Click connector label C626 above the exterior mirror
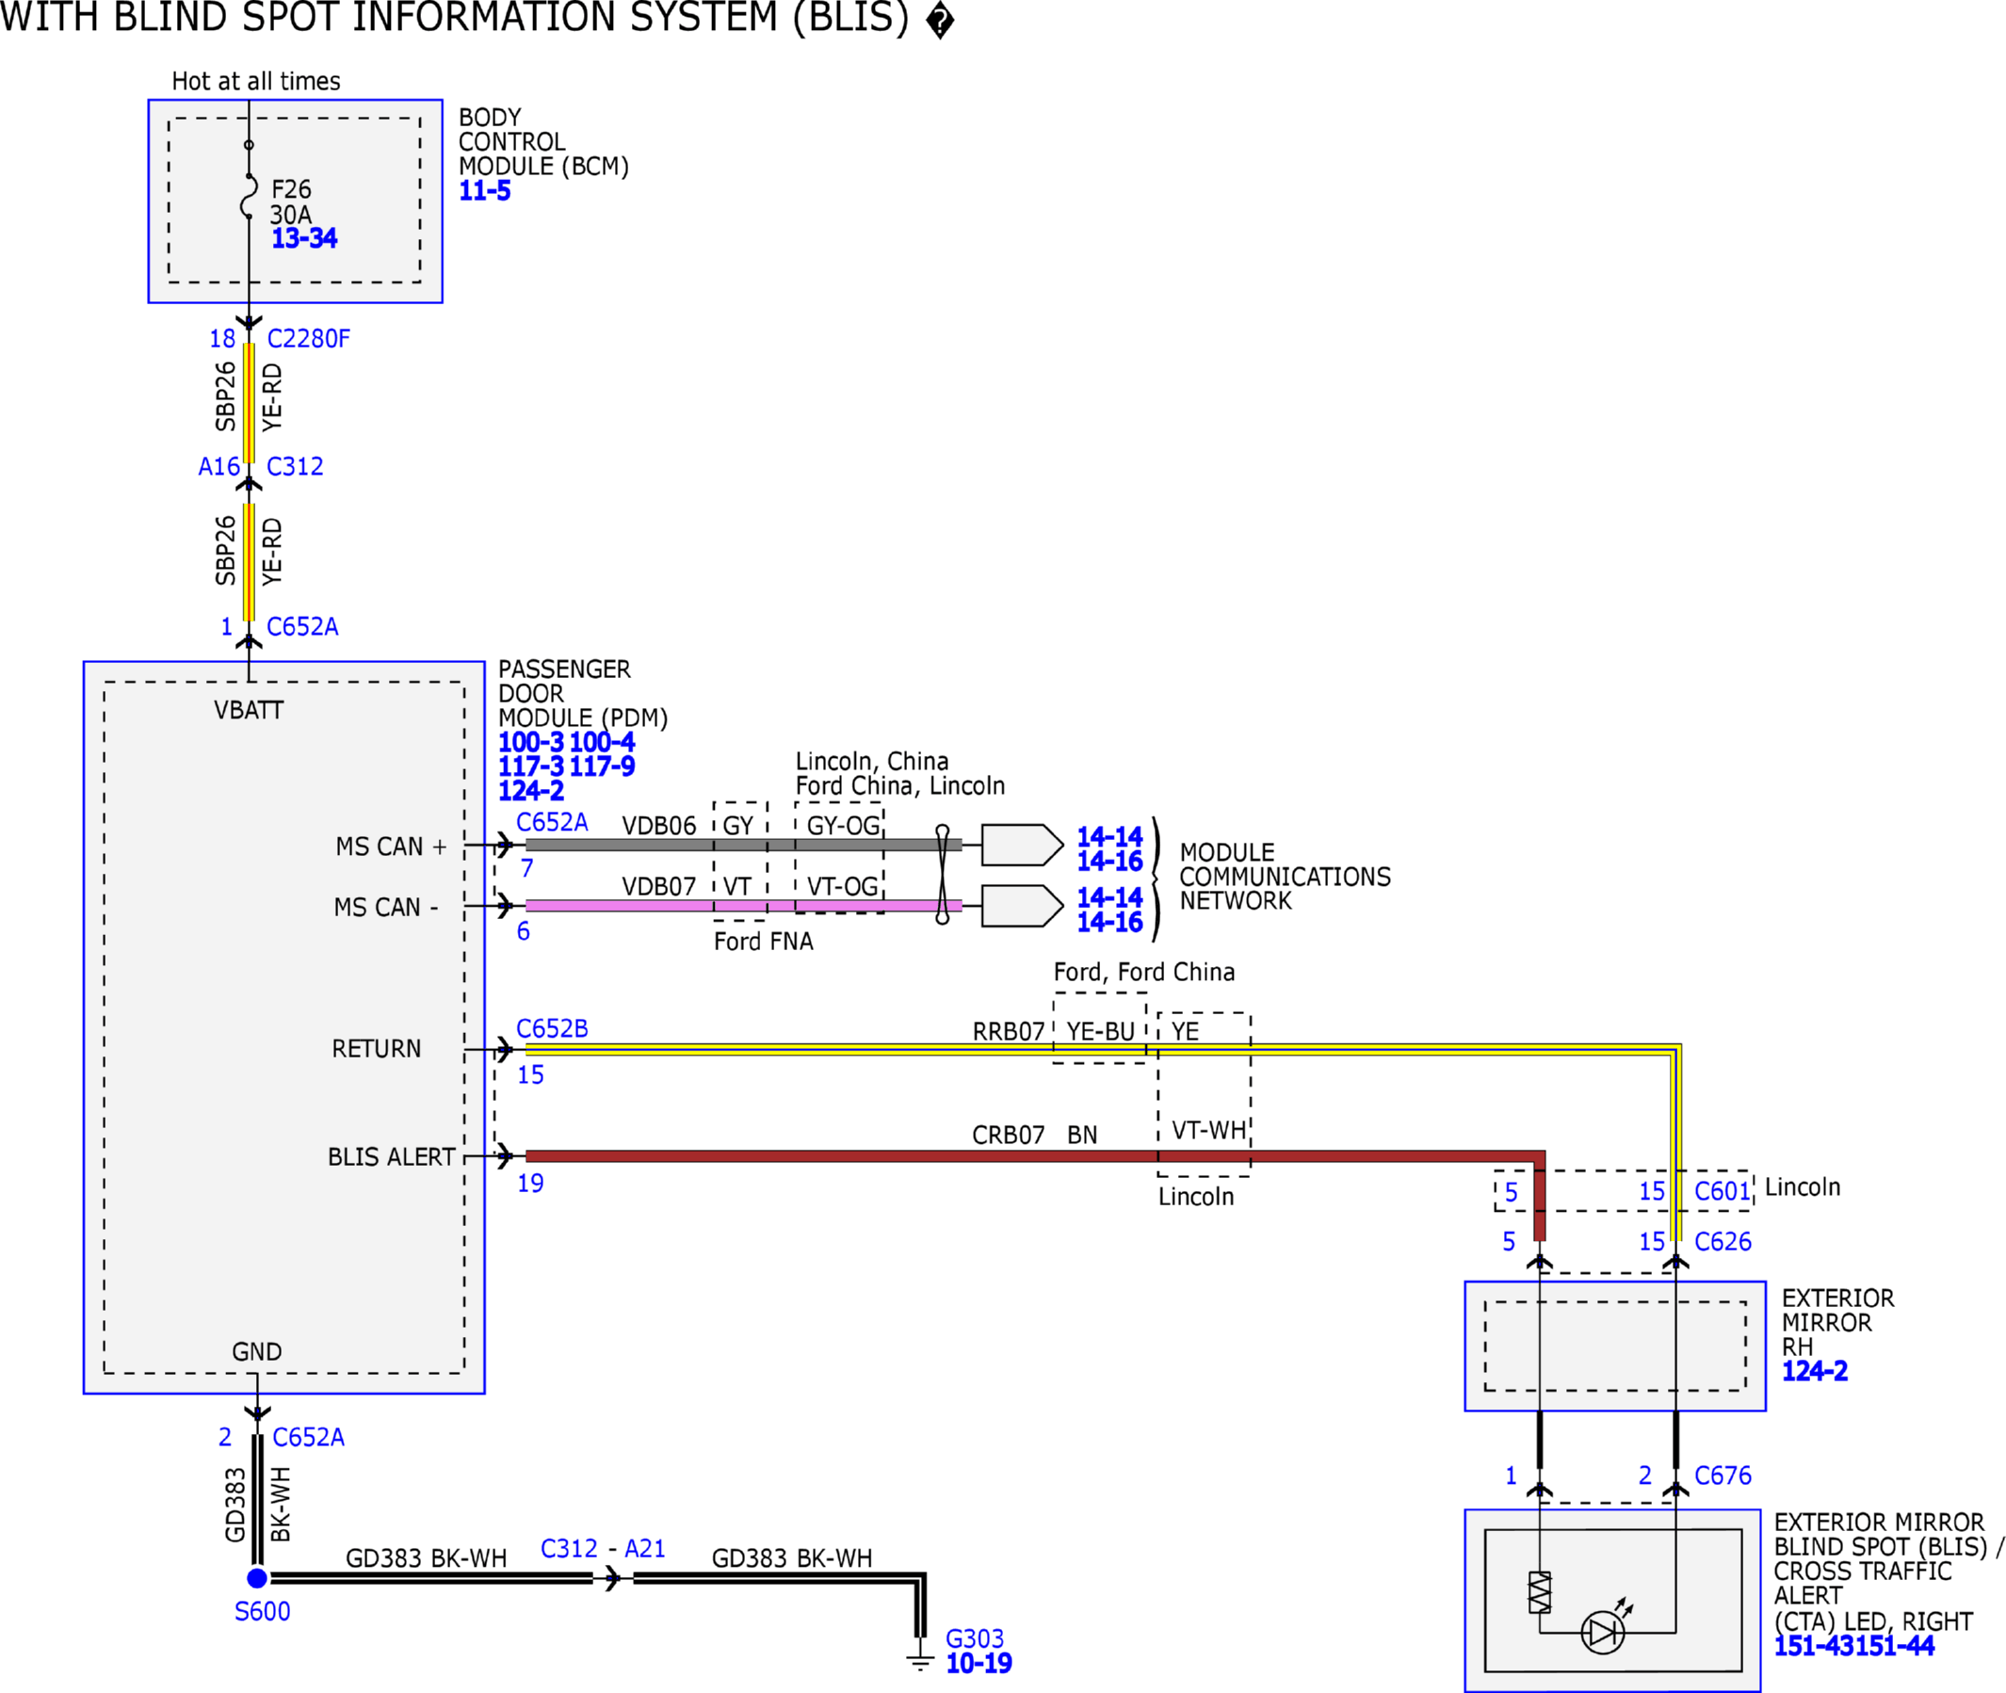The height and width of the screenshot is (1693, 2006). pos(1723,1242)
